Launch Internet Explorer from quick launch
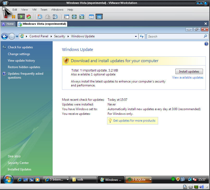 pos(20,180)
